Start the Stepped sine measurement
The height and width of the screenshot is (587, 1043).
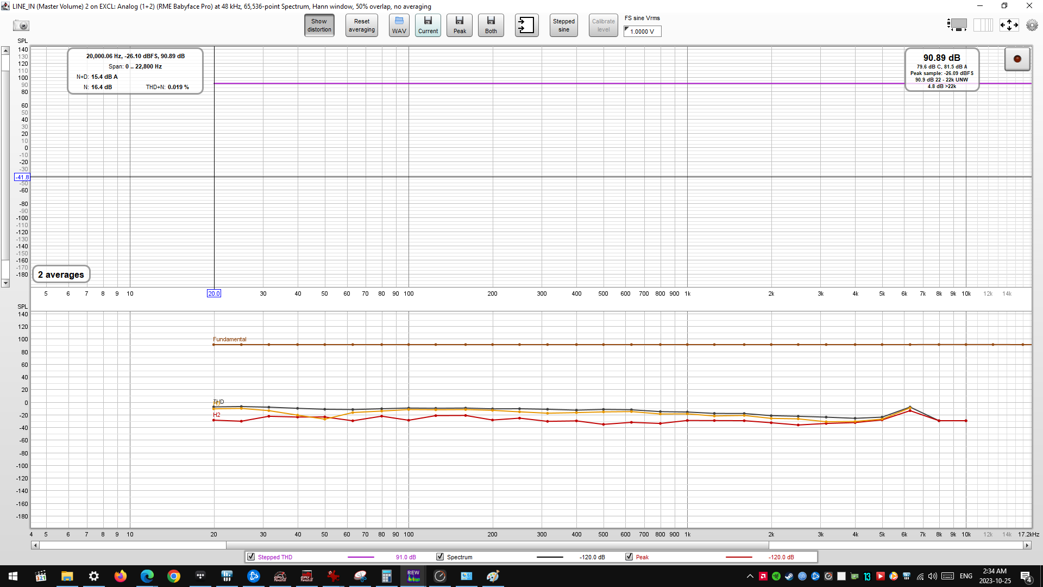click(564, 26)
